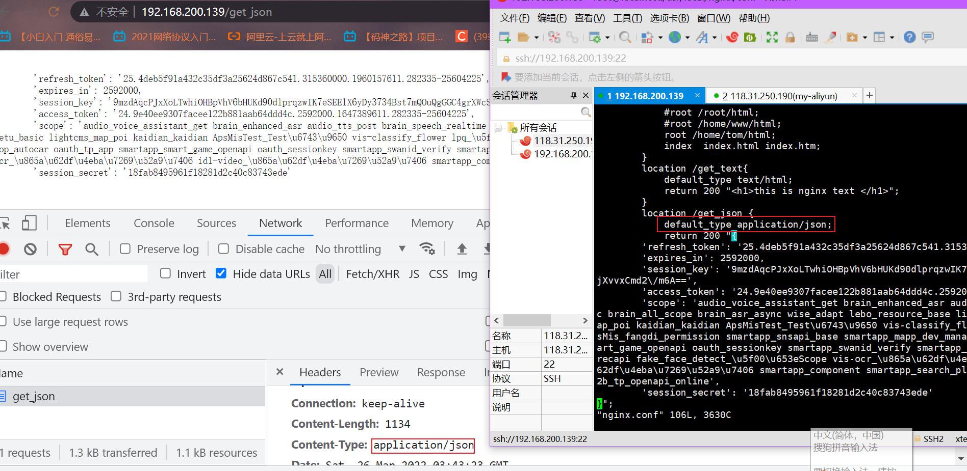Enable the Preserve log checkbox

[125, 248]
